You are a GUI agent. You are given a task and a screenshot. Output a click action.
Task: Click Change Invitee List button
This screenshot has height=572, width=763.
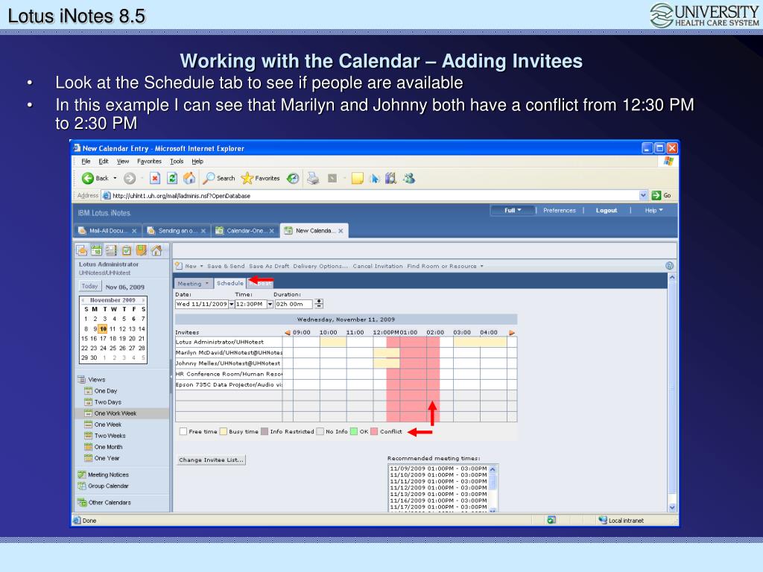point(211,460)
